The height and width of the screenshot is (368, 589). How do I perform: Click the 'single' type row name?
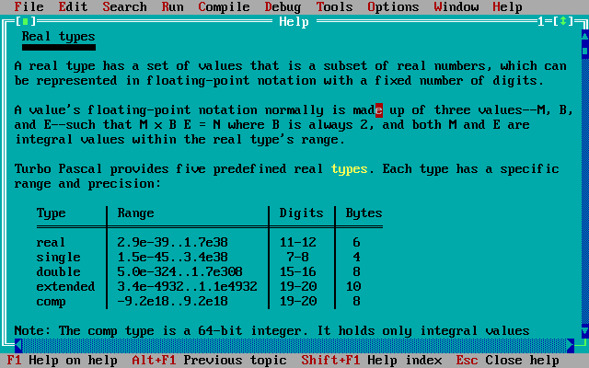pos(58,258)
